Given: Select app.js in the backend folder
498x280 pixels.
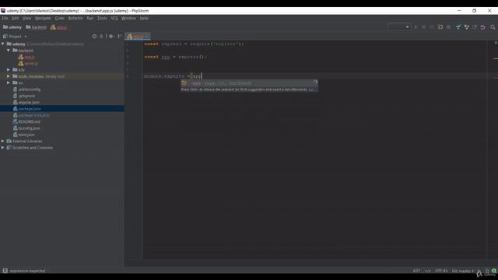Looking at the screenshot, I should coord(26,57).
